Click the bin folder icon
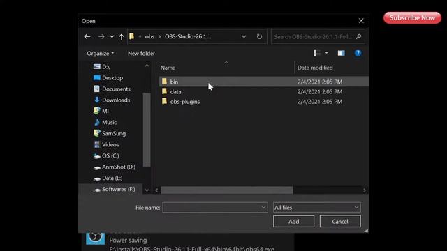This screenshot has height=251, width=447. tap(164, 82)
